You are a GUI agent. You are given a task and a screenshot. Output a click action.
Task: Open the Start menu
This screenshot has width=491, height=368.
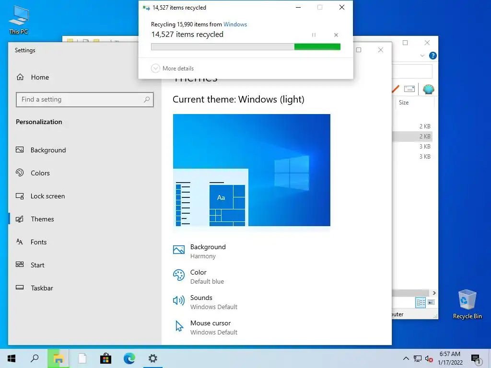[x=12, y=358]
